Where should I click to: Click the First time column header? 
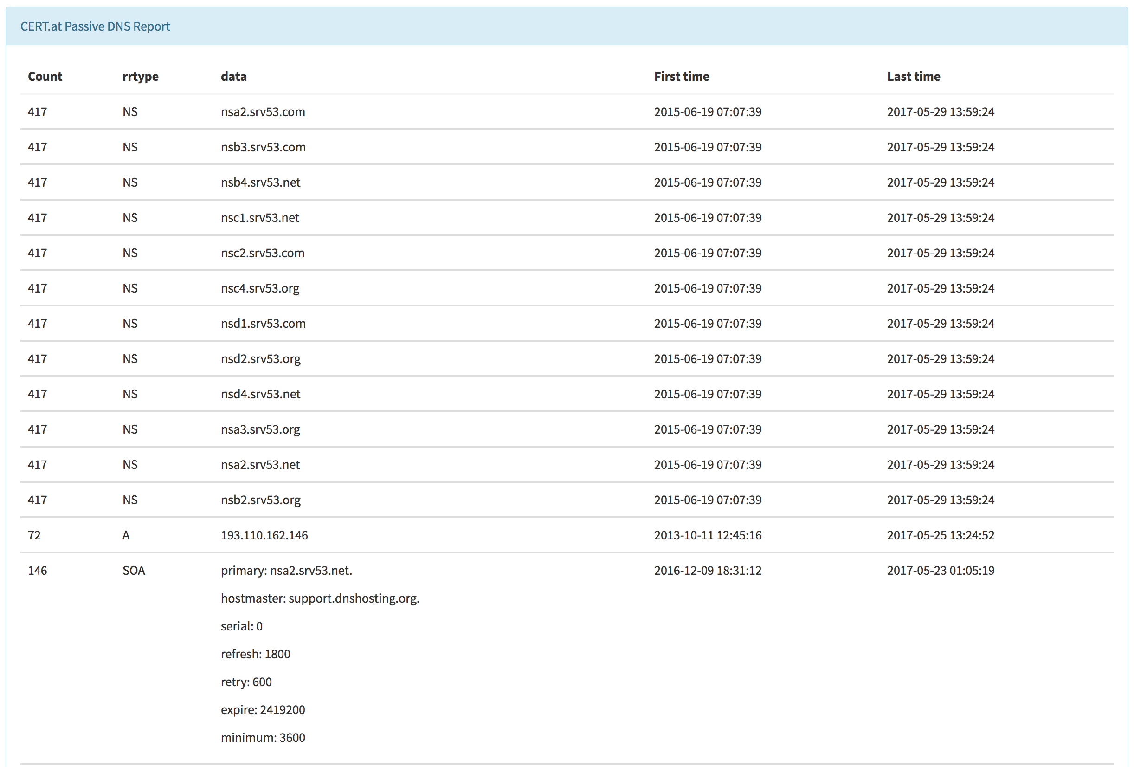(681, 77)
